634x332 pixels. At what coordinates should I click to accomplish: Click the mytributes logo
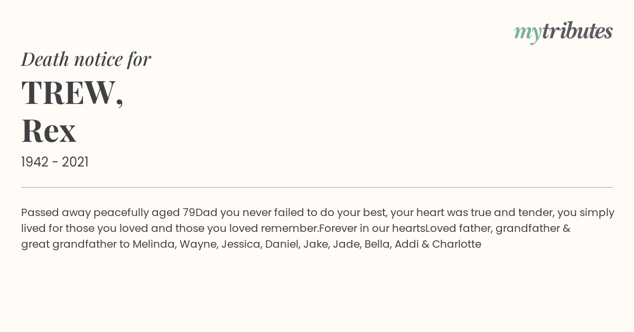563,32
